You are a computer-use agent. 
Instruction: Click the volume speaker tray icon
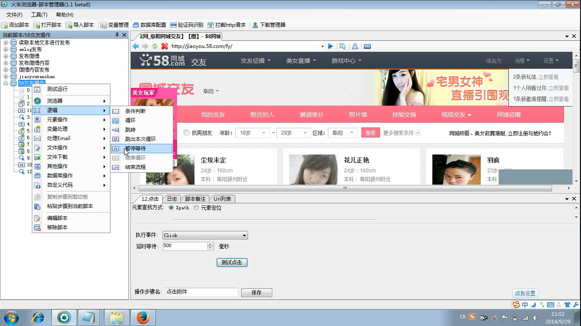pos(535,317)
